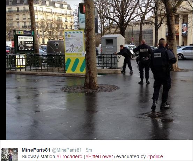
Task: Click the round tree grate on pavement
Action: pyautogui.click(x=90, y=89)
